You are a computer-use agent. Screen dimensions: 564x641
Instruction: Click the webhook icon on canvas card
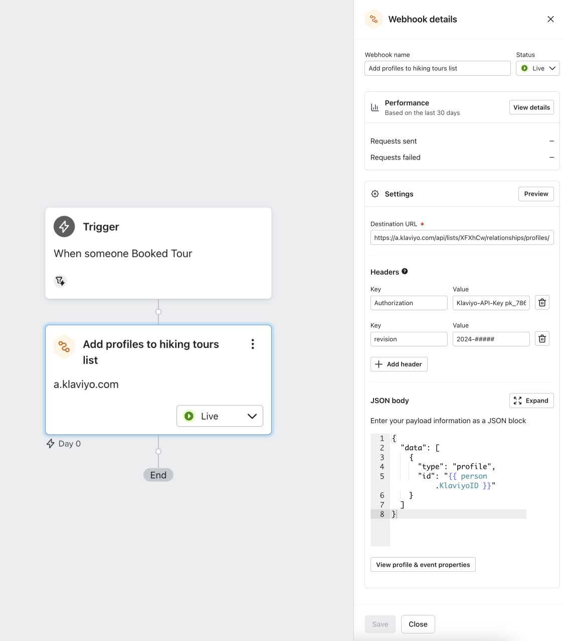click(64, 346)
